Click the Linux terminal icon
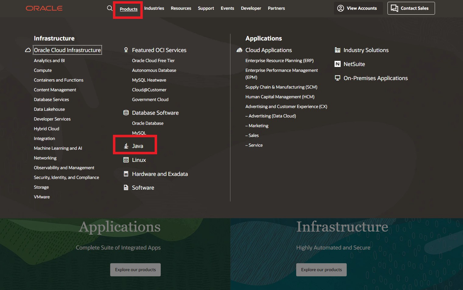This screenshot has height=290, width=463. pos(126,160)
